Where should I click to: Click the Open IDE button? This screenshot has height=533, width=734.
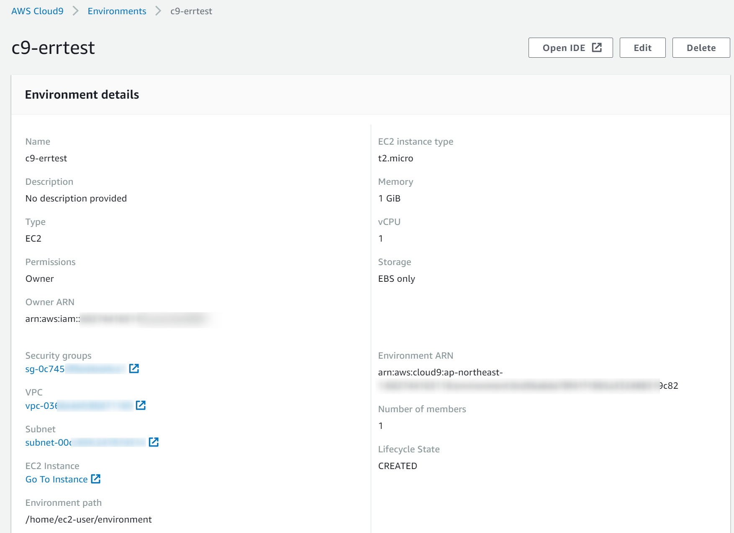click(570, 48)
